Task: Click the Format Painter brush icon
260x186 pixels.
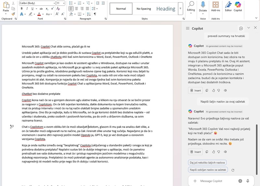Action: 13,14
